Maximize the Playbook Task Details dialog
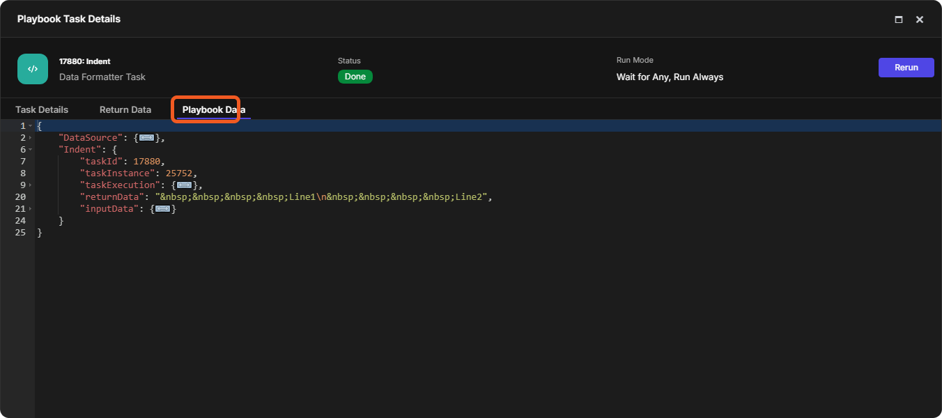 coord(899,20)
